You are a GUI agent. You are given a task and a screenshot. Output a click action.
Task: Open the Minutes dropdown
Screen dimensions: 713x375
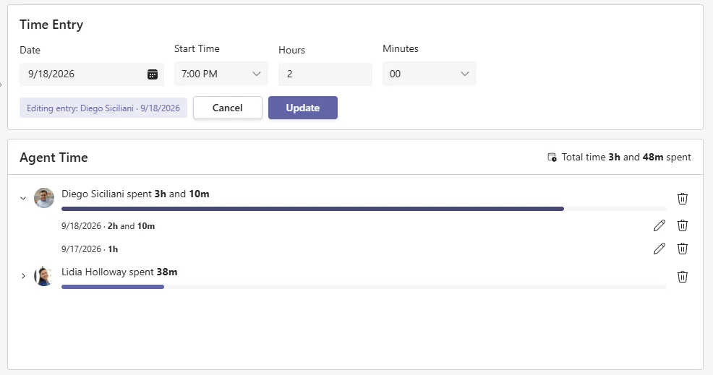[430, 74]
